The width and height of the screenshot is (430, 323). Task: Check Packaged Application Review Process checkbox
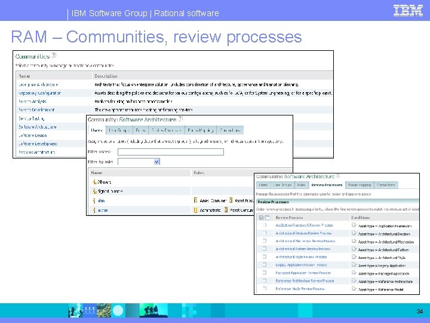pos(265,273)
